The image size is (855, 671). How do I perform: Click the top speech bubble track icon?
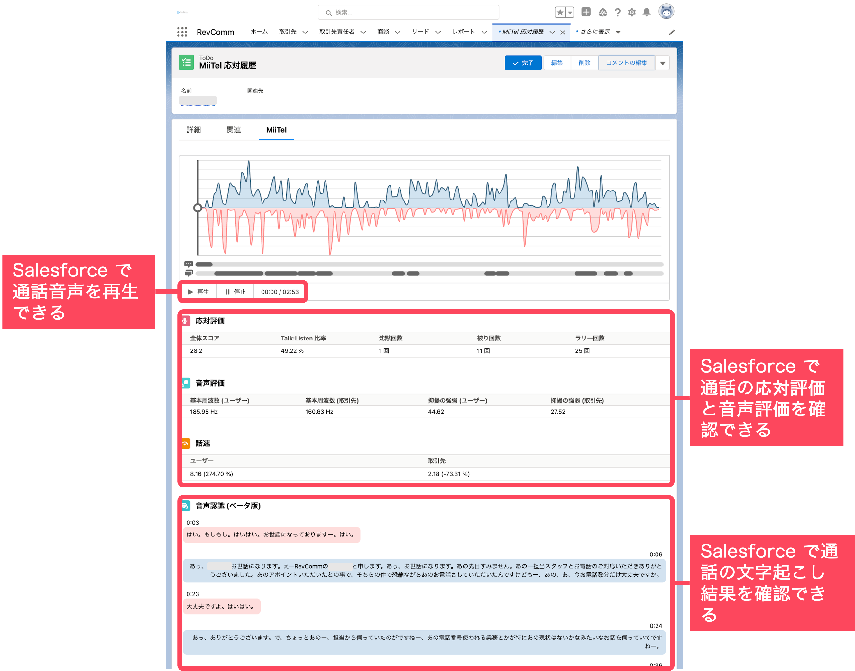(188, 264)
